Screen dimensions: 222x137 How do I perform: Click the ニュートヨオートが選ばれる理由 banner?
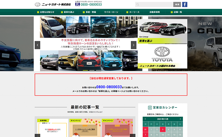coord(163,56)
